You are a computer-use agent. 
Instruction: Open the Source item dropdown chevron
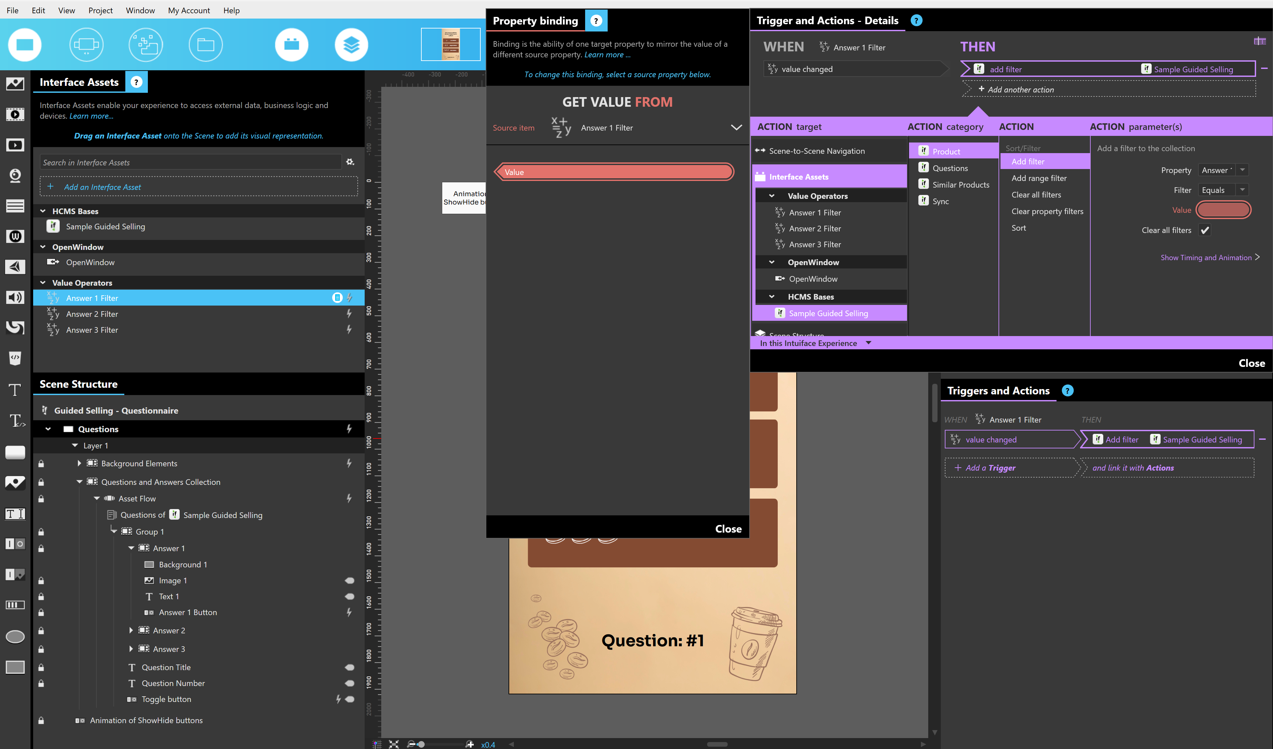tap(737, 128)
